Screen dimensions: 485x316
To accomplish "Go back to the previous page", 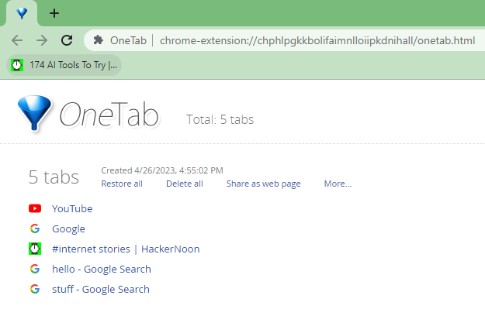I will (17, 40).
